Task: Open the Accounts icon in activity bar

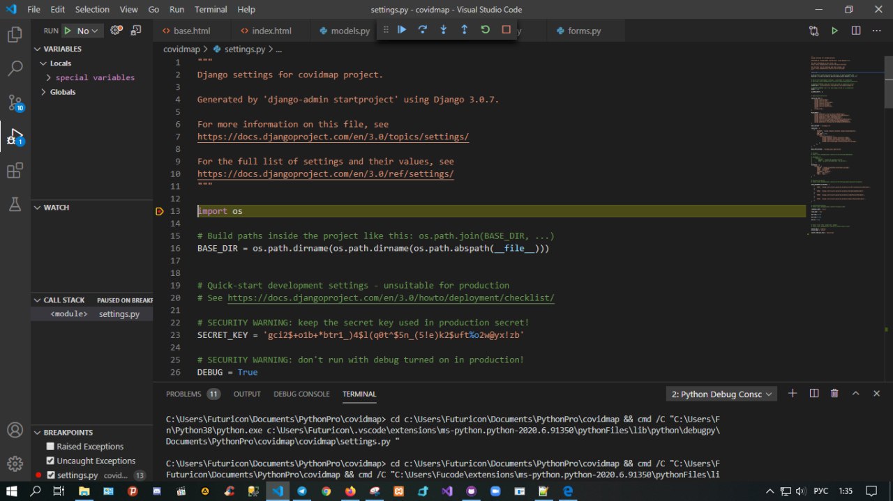Action: point(15,431)
